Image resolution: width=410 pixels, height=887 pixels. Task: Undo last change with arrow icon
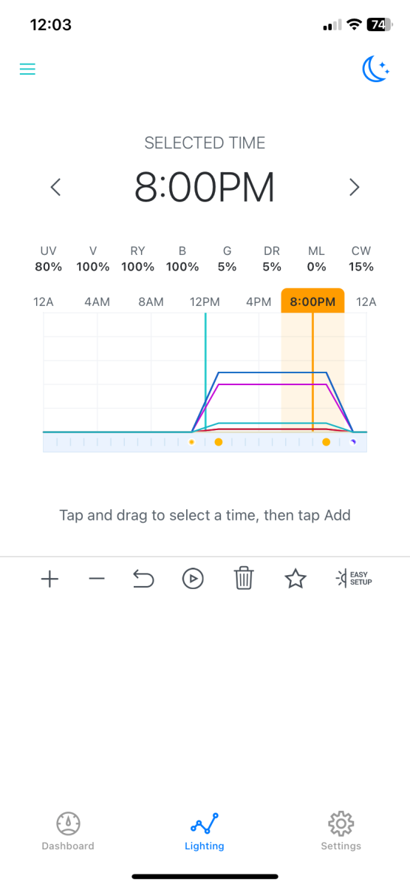[x=143, y=579]
